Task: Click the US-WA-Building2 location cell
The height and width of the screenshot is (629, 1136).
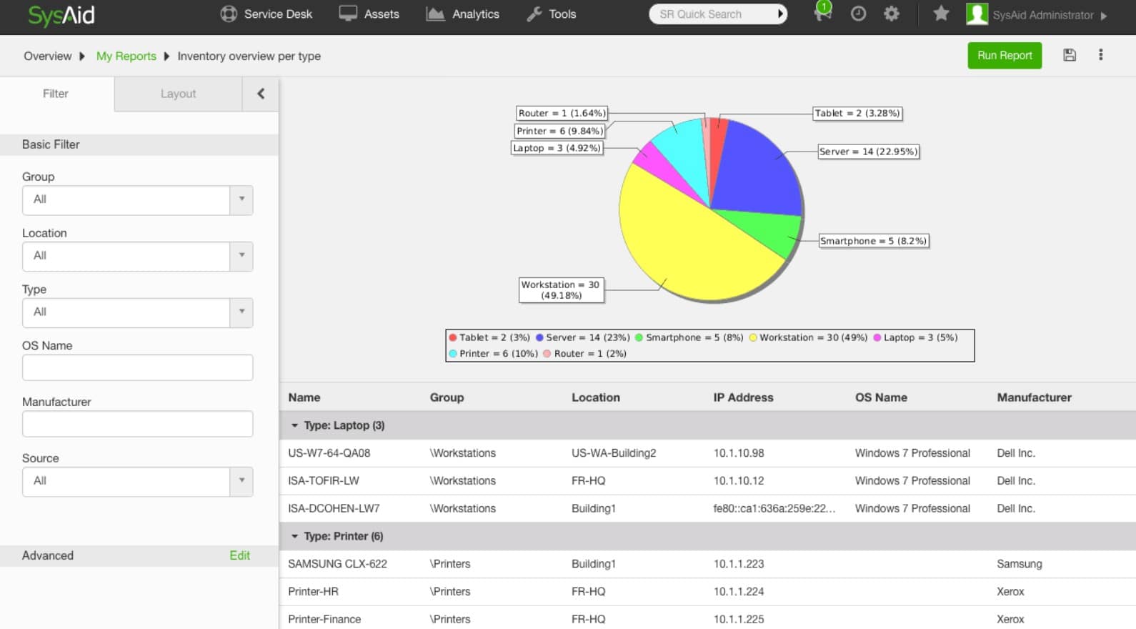Action: click(x=614, y=453)
